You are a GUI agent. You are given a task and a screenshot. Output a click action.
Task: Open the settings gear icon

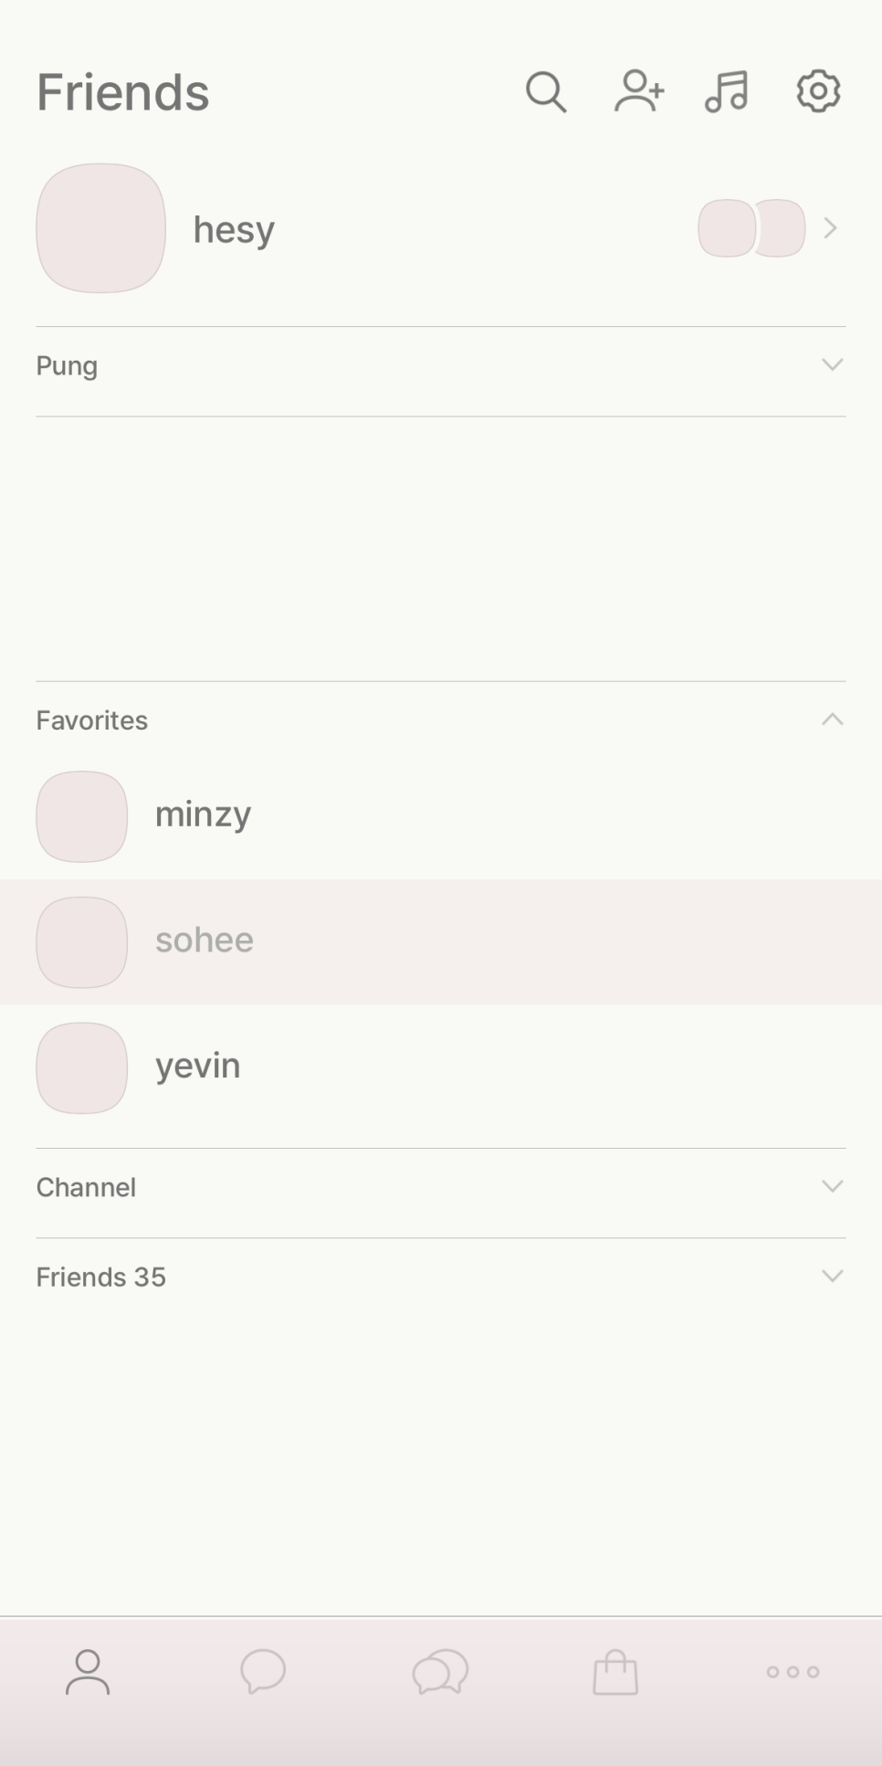click(x=818, y=91)
